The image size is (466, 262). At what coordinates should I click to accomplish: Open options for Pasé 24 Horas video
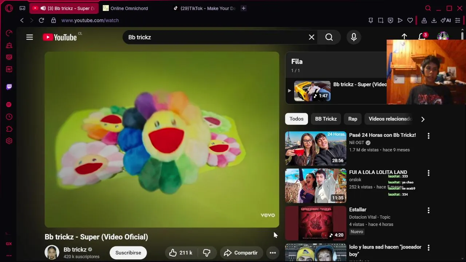coord(429,136)
